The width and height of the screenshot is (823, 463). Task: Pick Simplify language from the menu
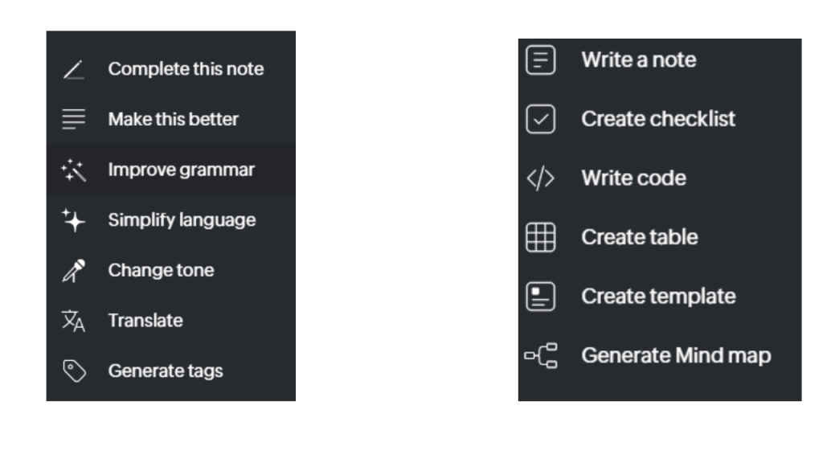[x=182, y=220]
